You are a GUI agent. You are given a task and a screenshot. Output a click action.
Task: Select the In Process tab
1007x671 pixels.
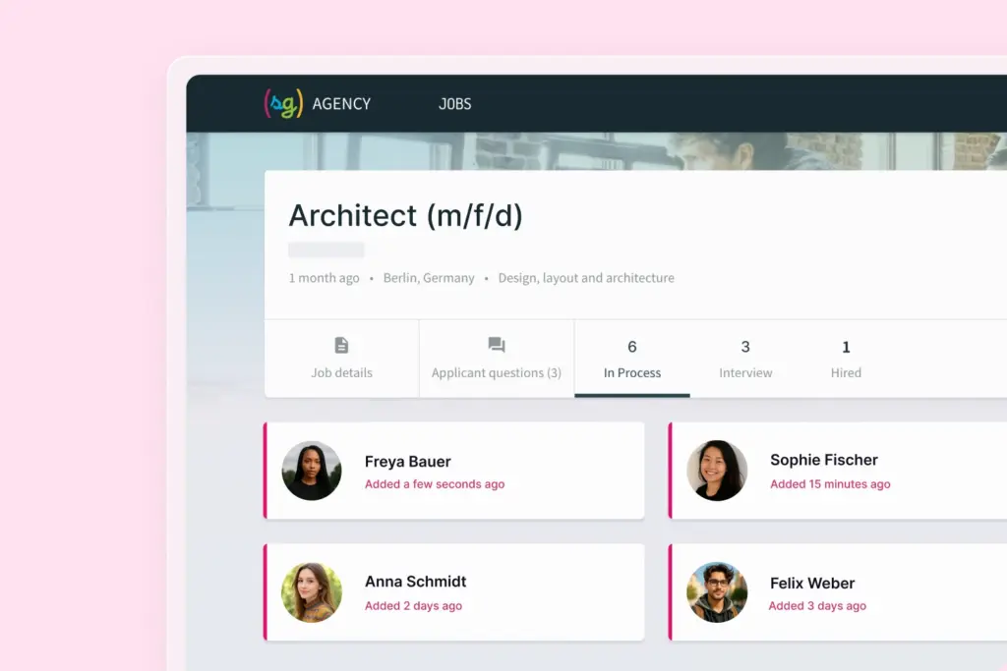(x=632, y=360)
